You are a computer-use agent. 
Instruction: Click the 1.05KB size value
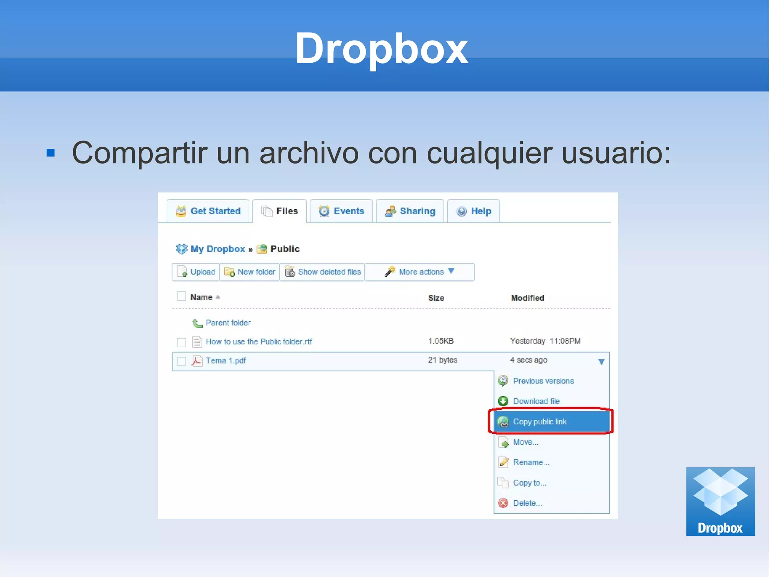pos(441,341)
